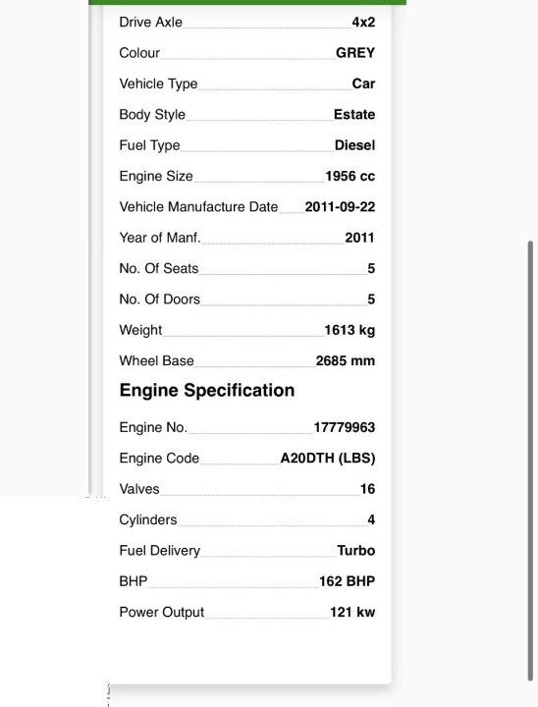Screen dimensions: 538x707
Task: Click the Valves 16 row
Action: (247, 489)
